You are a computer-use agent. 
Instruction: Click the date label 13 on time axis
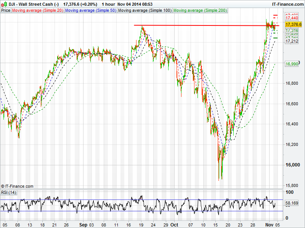pyautogui.click(x=30, y=225)
